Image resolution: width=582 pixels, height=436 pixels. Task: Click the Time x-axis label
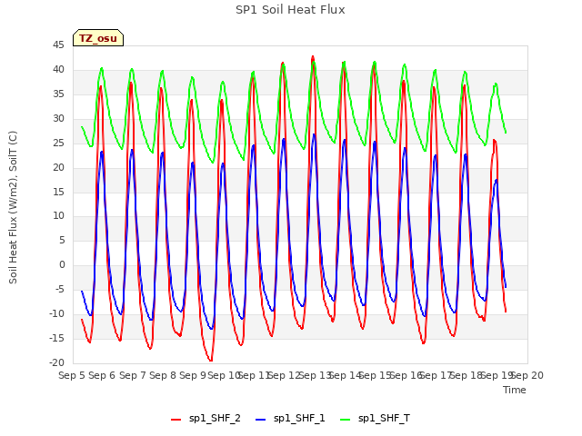tap(515, 390)
